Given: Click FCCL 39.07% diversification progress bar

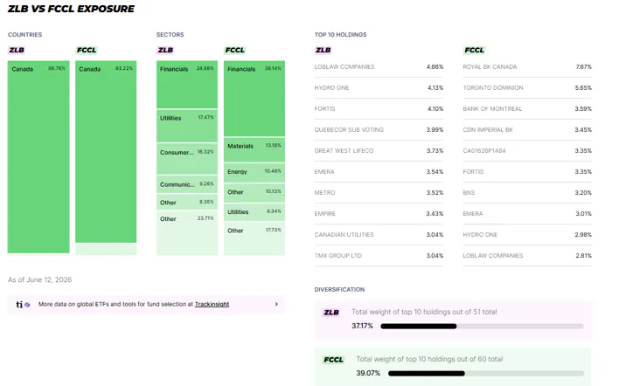Looking at the screenshot, I should [x=486, y=374].
